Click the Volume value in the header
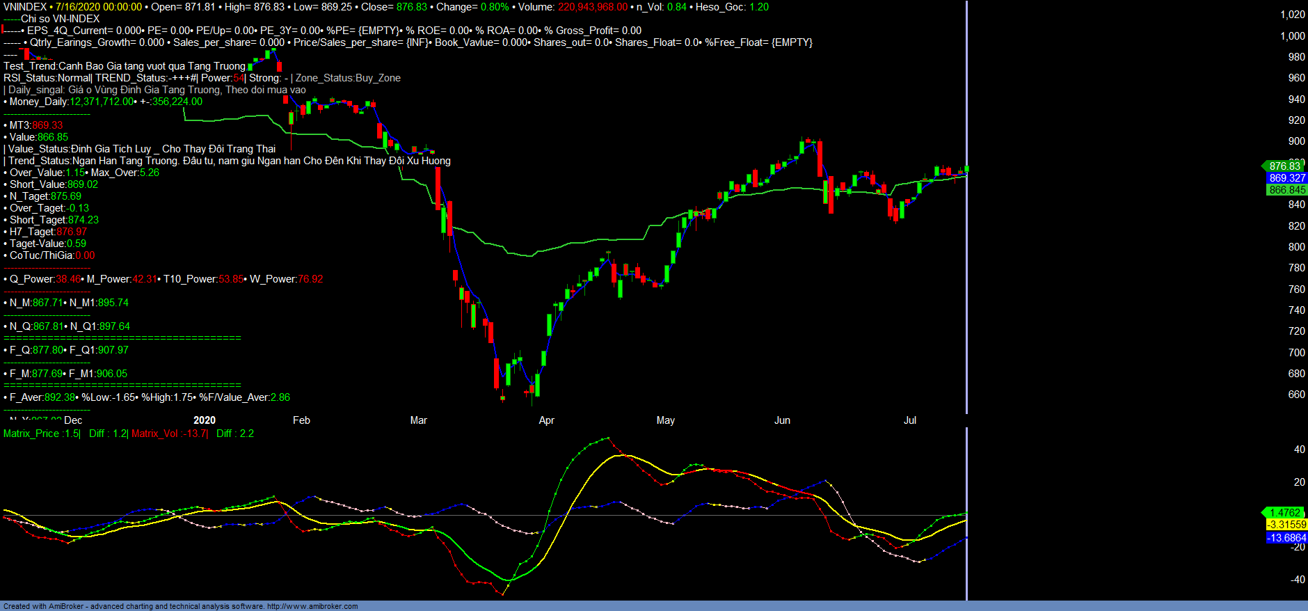The width and height of the screenshot is (1308, 611). click(x=592, y=7)
